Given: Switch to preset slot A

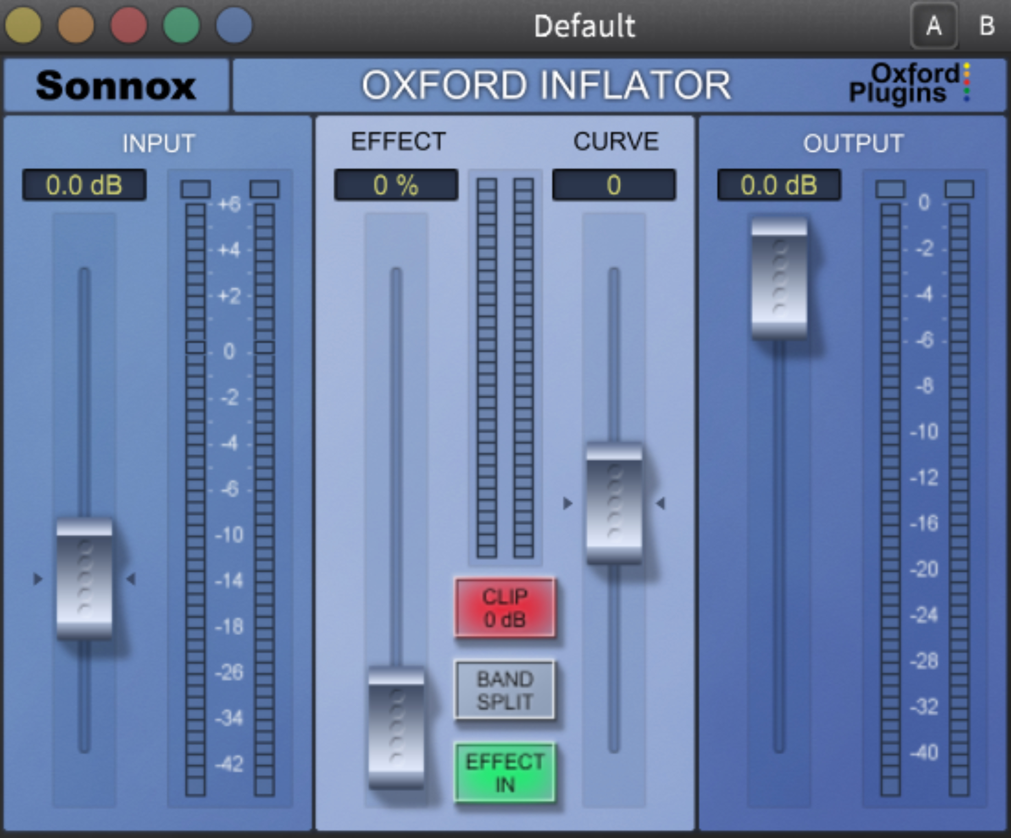Looking at the screenshot, I should [933, 26].
